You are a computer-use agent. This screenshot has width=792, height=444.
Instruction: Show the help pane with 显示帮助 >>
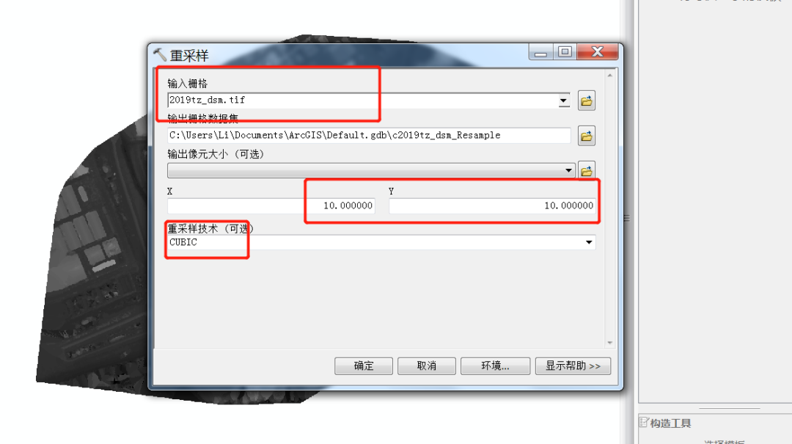point(573,365)
